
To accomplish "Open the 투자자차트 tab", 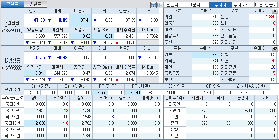I will pyautogui.click(x=243, y=5).
